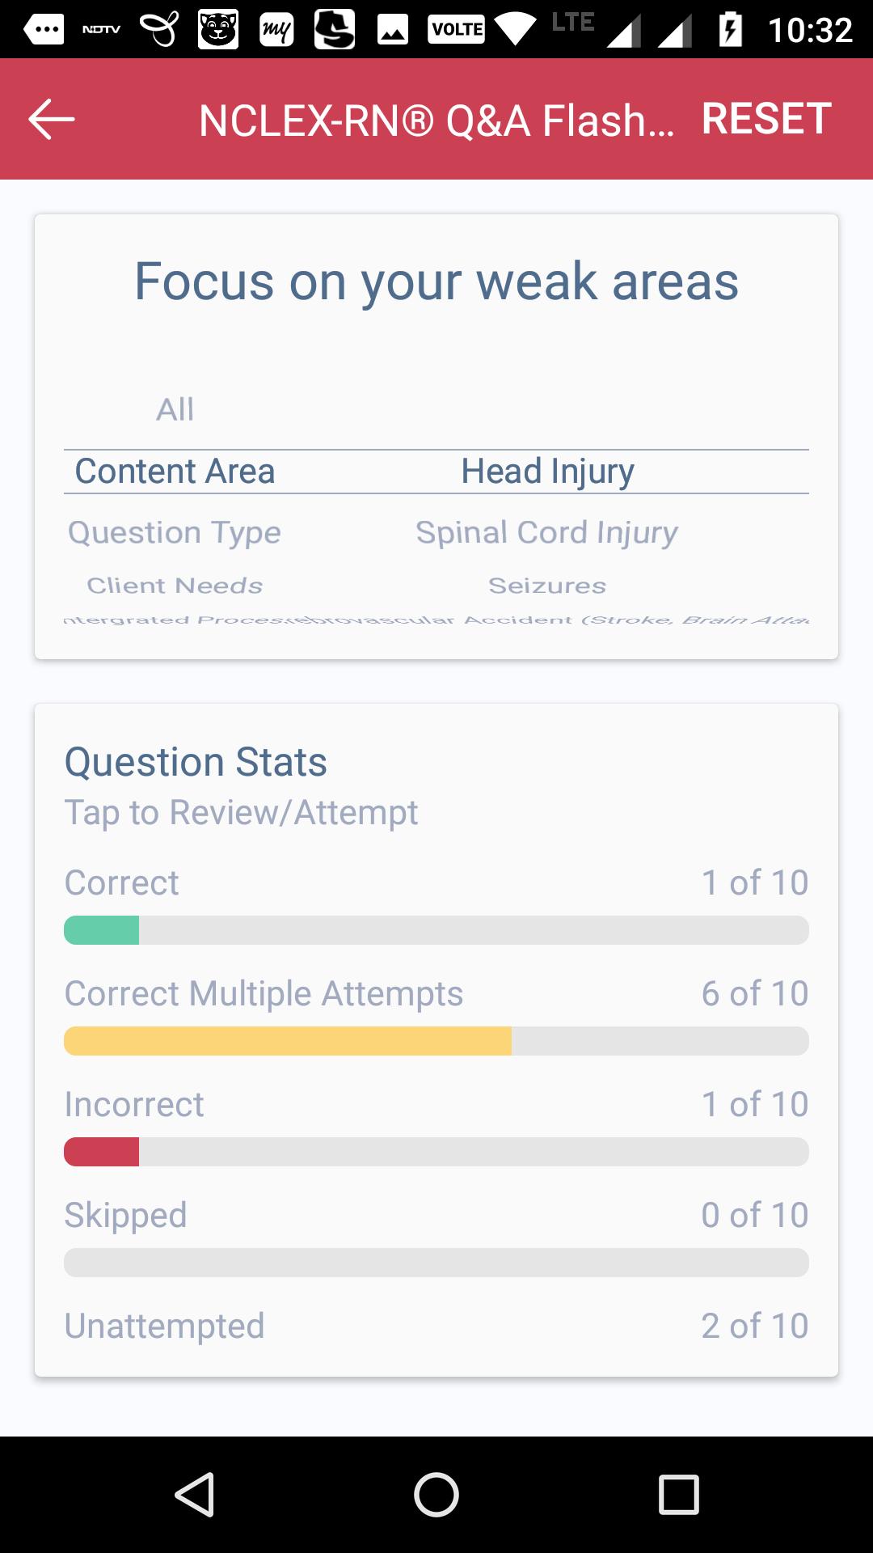Tap the NDTV notification icon

tap(101, 30)
